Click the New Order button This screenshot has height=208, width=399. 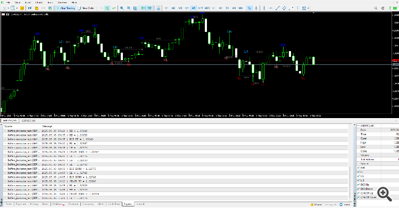[86, 8]
